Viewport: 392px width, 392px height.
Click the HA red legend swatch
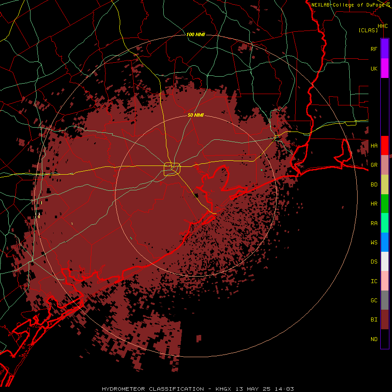[385, 145]
